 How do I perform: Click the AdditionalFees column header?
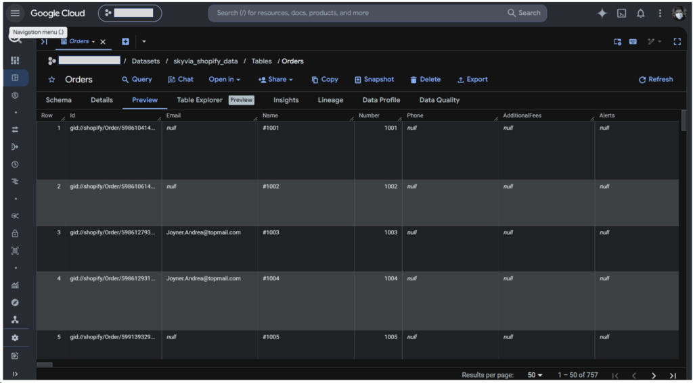coord(546,116)
